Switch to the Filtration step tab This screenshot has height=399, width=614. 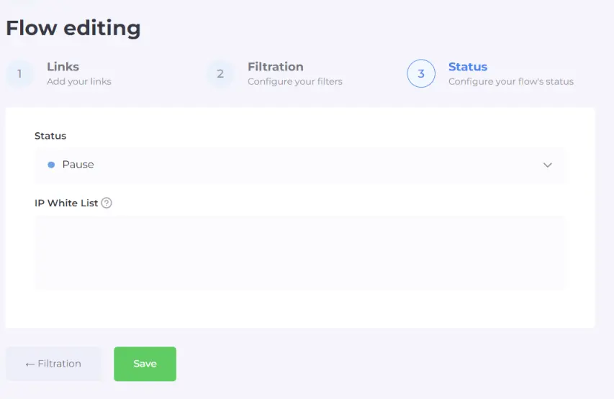point(275,67)
